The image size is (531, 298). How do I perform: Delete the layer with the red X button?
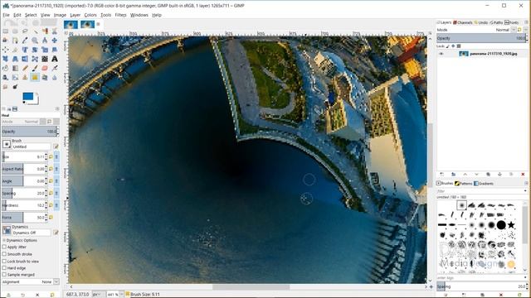(523, 175)
